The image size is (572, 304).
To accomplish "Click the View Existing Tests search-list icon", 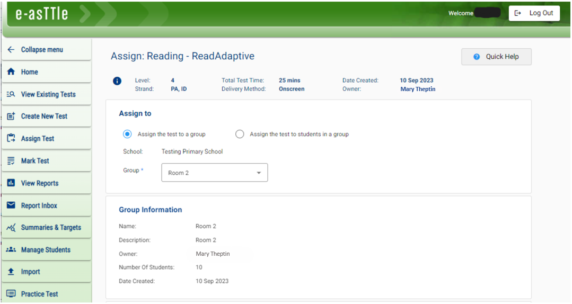I will point(11,94).
